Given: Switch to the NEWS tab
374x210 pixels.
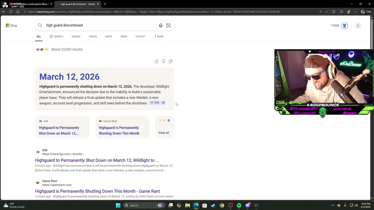Looking at the screenshot, I should coord(124,36).
